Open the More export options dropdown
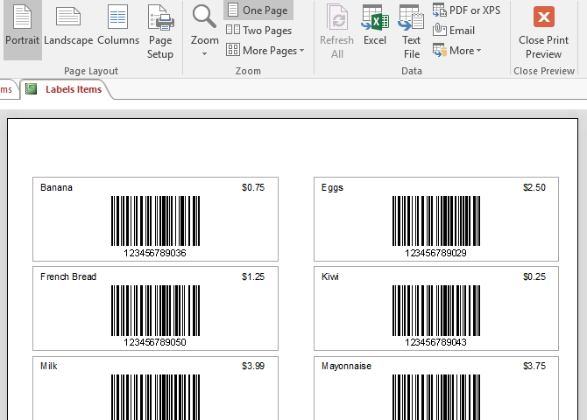 pyautogui.click(x=457, y=50)
